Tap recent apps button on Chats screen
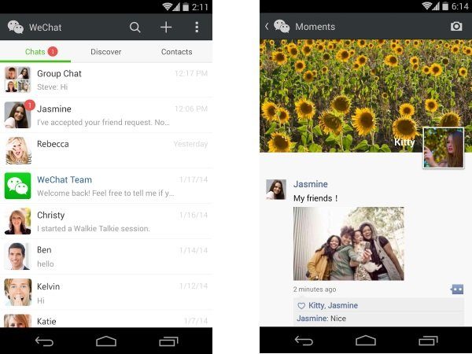This screenshot has height=354, width=472. coord(168,341)
